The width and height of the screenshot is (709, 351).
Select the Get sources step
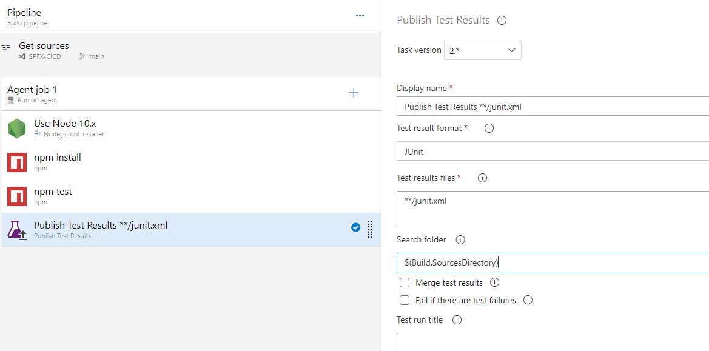pyautogui.click(x=44, y=50)
